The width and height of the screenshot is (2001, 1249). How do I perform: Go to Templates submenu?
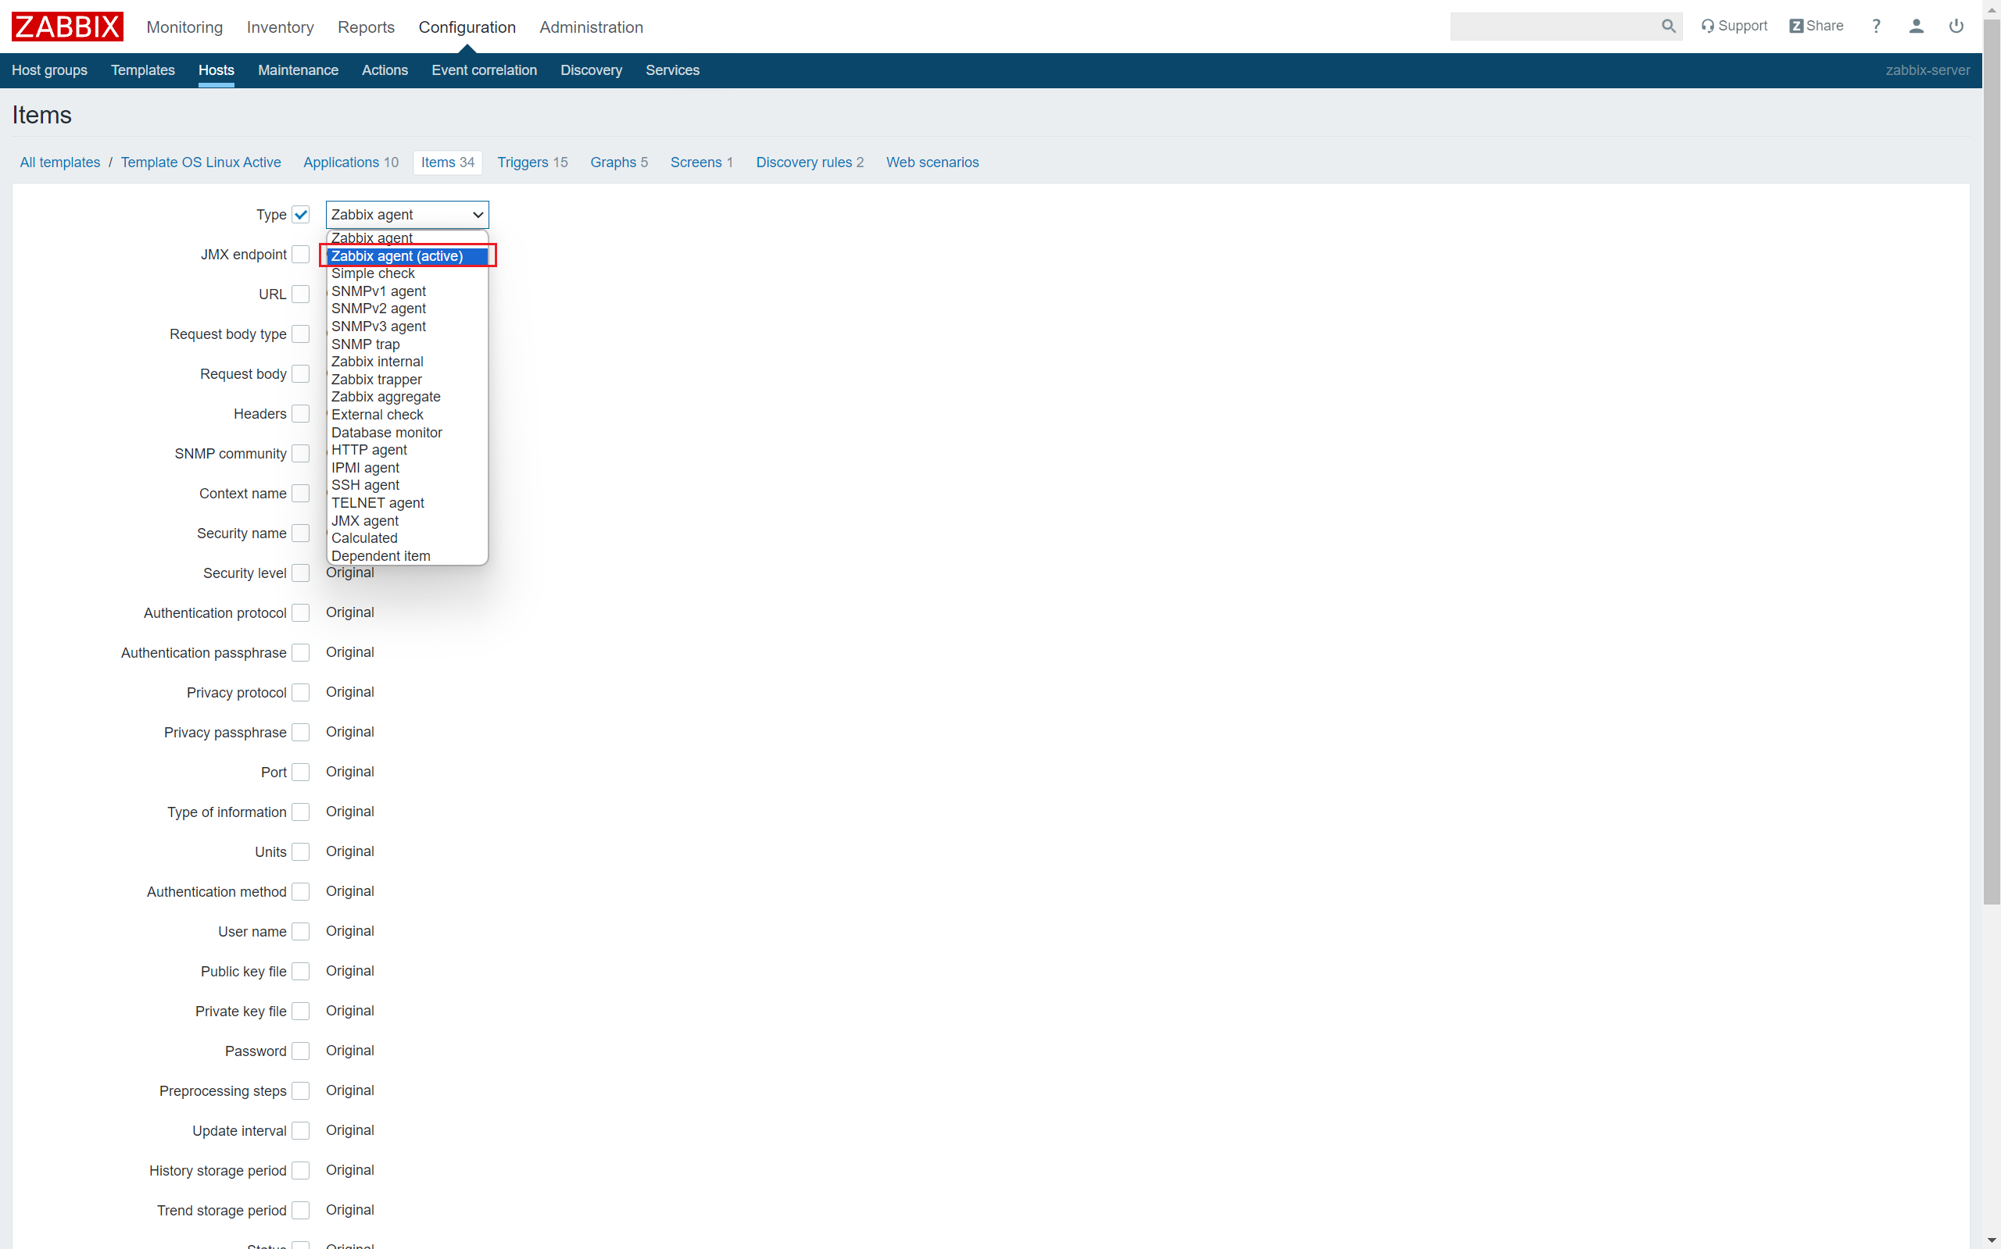point(143,70)
